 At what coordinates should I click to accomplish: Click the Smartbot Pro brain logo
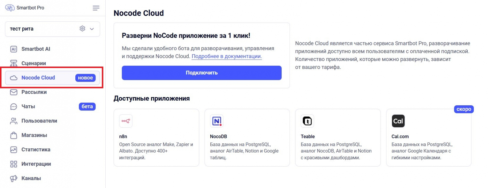pyautogui.click(x=10, y=8)
